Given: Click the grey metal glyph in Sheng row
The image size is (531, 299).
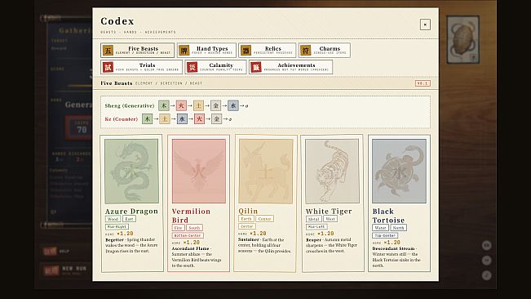Looking at the screenshot, I should point(215,105).
